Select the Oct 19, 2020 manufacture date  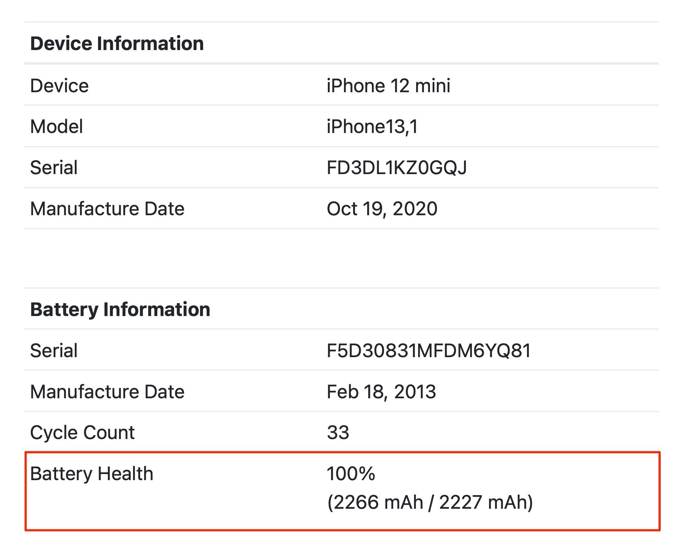pos(382,209)
